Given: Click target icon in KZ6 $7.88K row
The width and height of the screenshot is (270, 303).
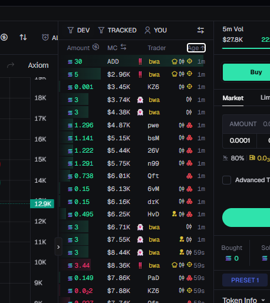Looking at the screenshot, I should (x=189, y=291).
